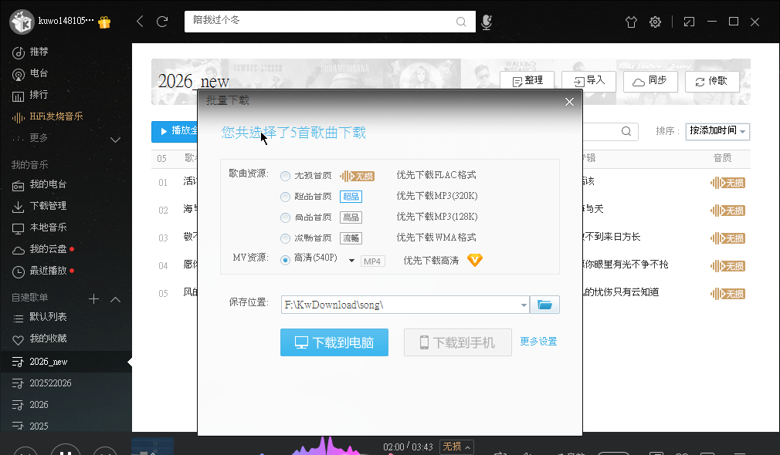Screen dimensions: 780x455
Task: Select the 高品音质 radio option
Action: click(x=285, y=217)
